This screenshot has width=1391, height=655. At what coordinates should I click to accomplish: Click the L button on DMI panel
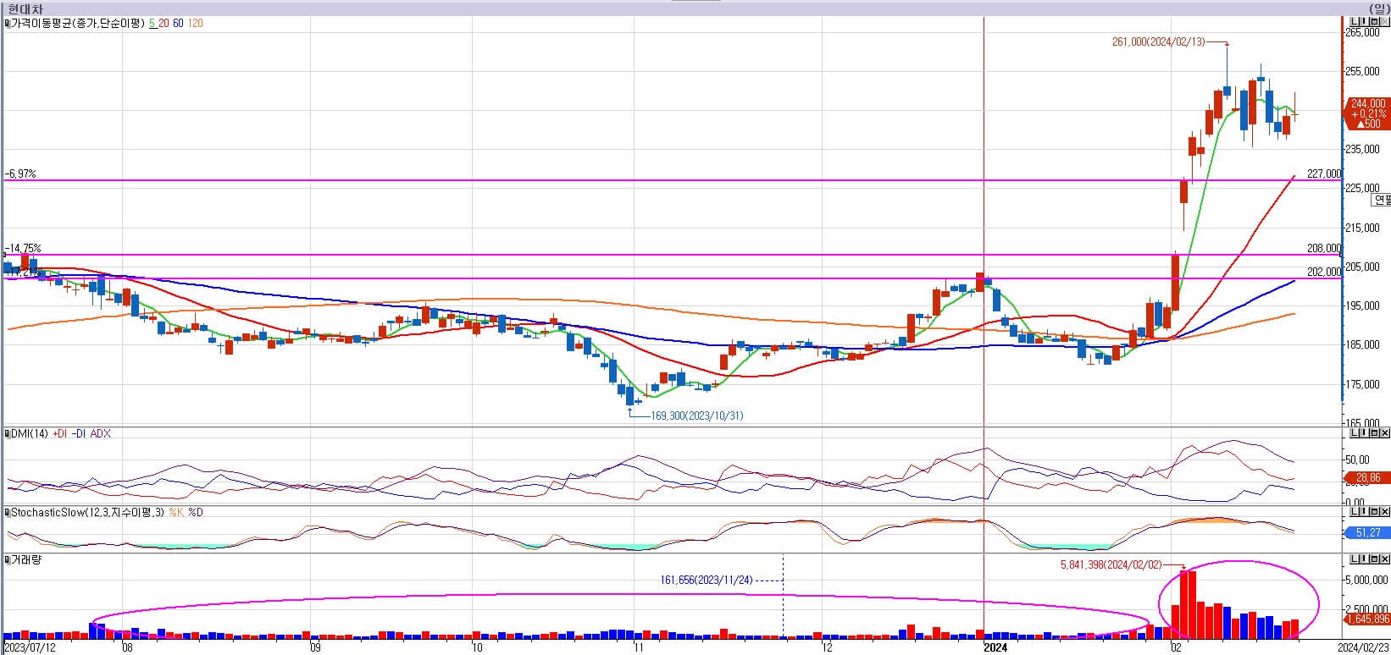pos(1353,433)
